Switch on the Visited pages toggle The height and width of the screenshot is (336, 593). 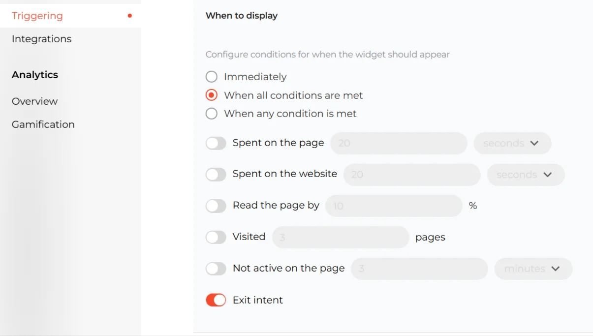pyautogui.click(x=216, y=237)
